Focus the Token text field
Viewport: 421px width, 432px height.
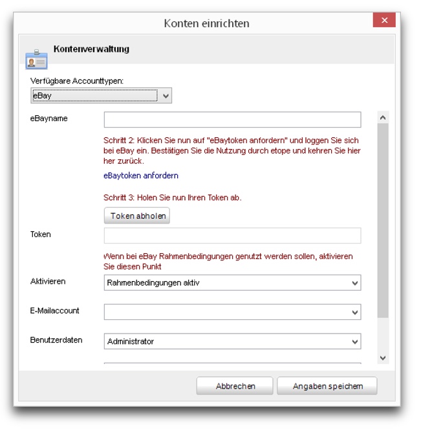click(x=232, y=236)
